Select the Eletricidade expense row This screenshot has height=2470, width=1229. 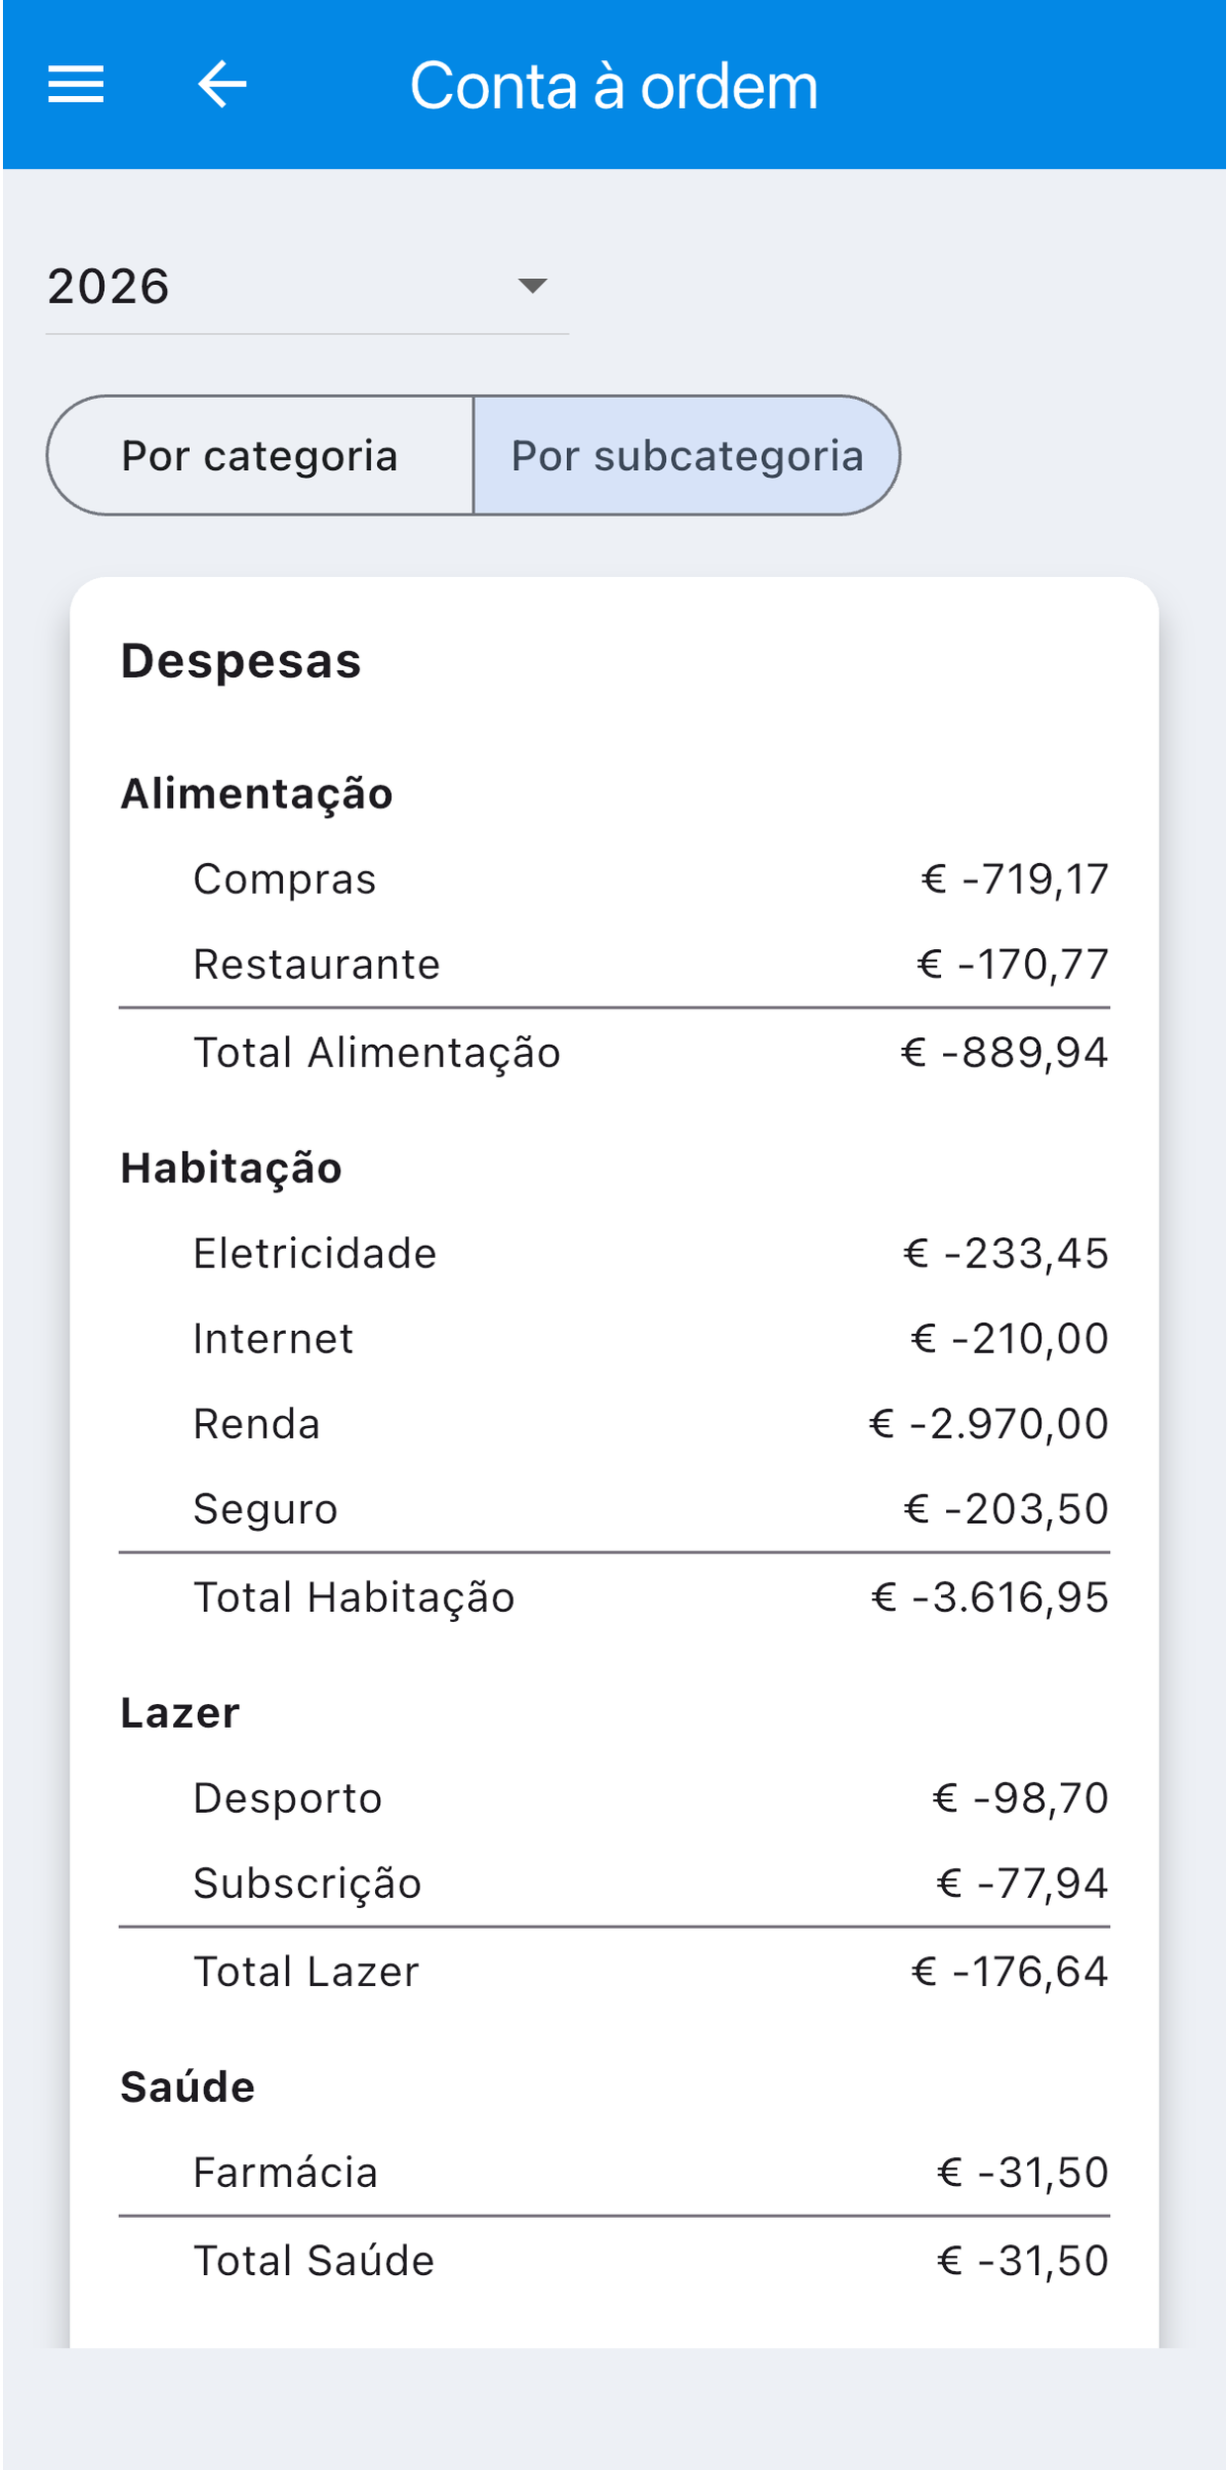614,1253
